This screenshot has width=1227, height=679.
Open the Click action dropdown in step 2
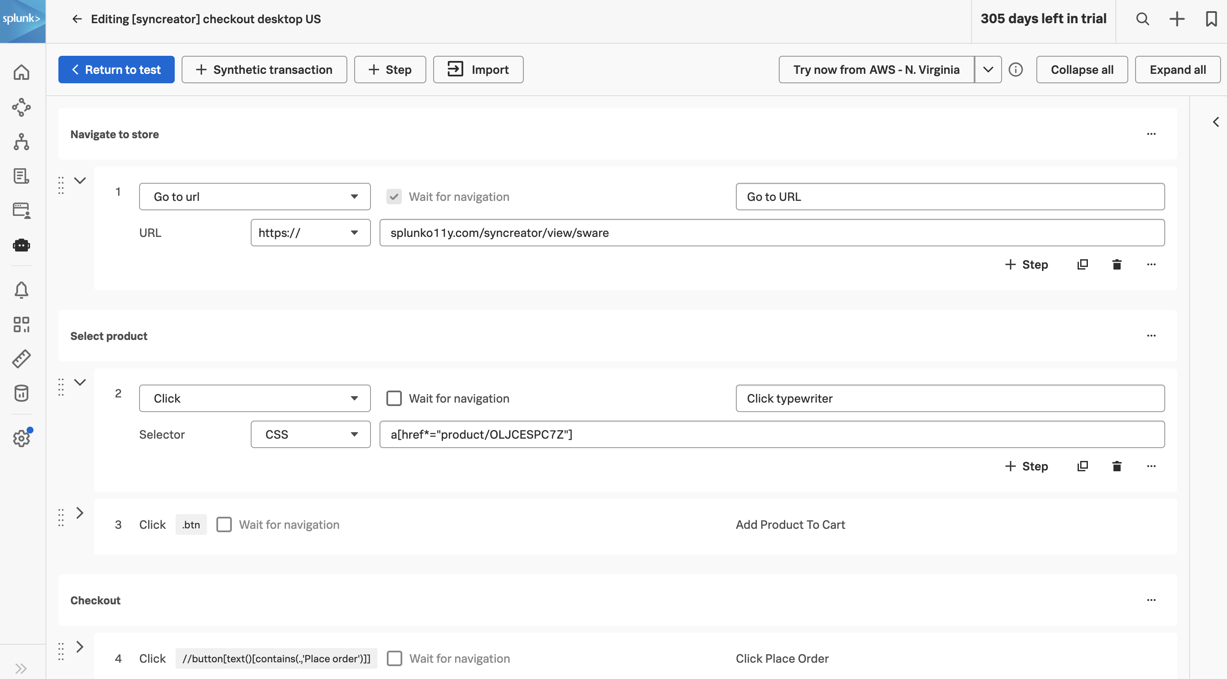[255, 398]
